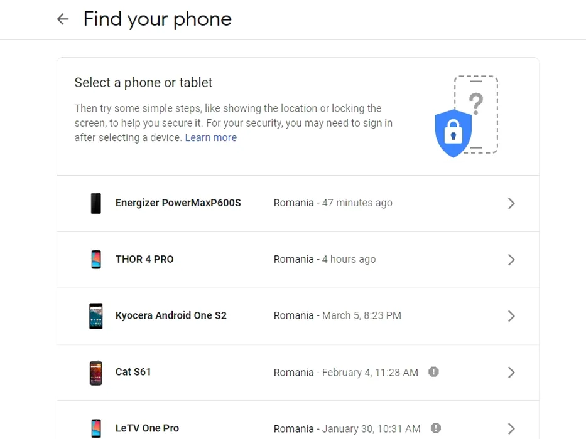Screen dimensions: 586x439
Task: Click the THOR 4 PRO phone icon
Action: 96,260
